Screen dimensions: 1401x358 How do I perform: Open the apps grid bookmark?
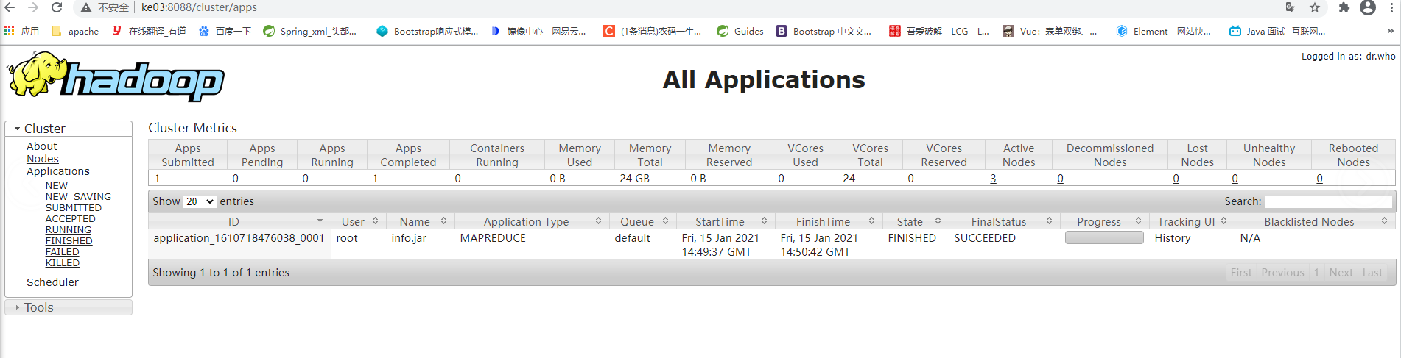pos(22,31)
